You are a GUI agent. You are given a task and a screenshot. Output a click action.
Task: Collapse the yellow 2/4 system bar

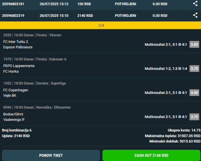[x=100, y=25]
